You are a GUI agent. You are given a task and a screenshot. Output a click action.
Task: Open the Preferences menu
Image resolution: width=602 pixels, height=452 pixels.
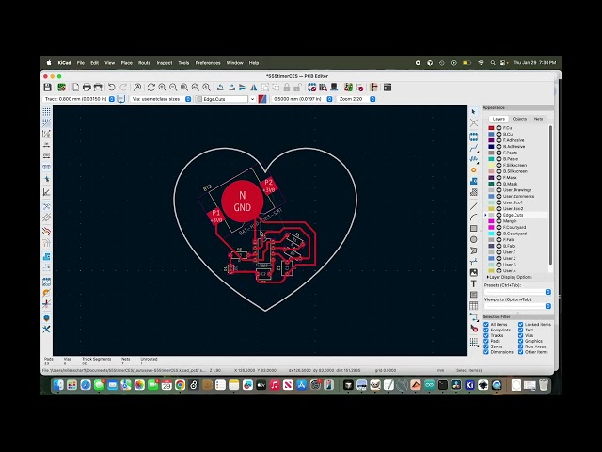pyautogui.click(x=208, y=63)
